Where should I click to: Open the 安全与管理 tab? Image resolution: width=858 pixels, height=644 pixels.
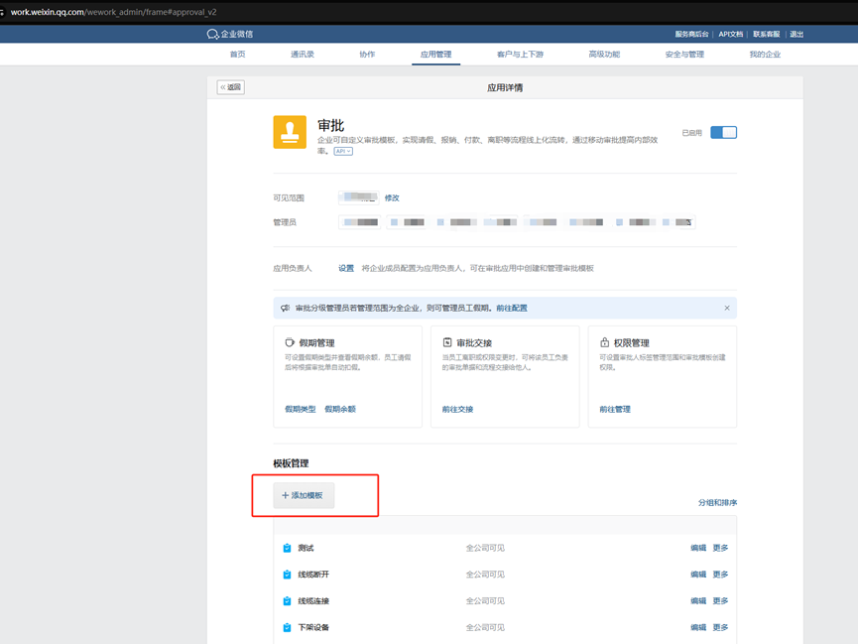[x=684, y=55]
